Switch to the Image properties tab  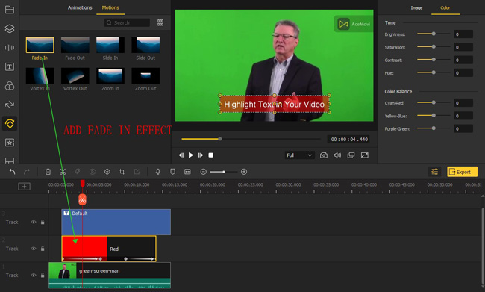pos(416,8)
